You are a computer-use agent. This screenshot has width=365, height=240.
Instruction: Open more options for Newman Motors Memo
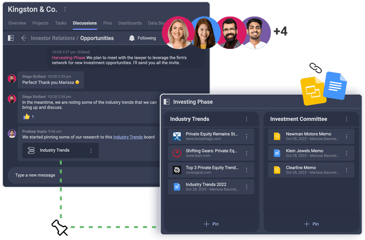click(346, 137)
